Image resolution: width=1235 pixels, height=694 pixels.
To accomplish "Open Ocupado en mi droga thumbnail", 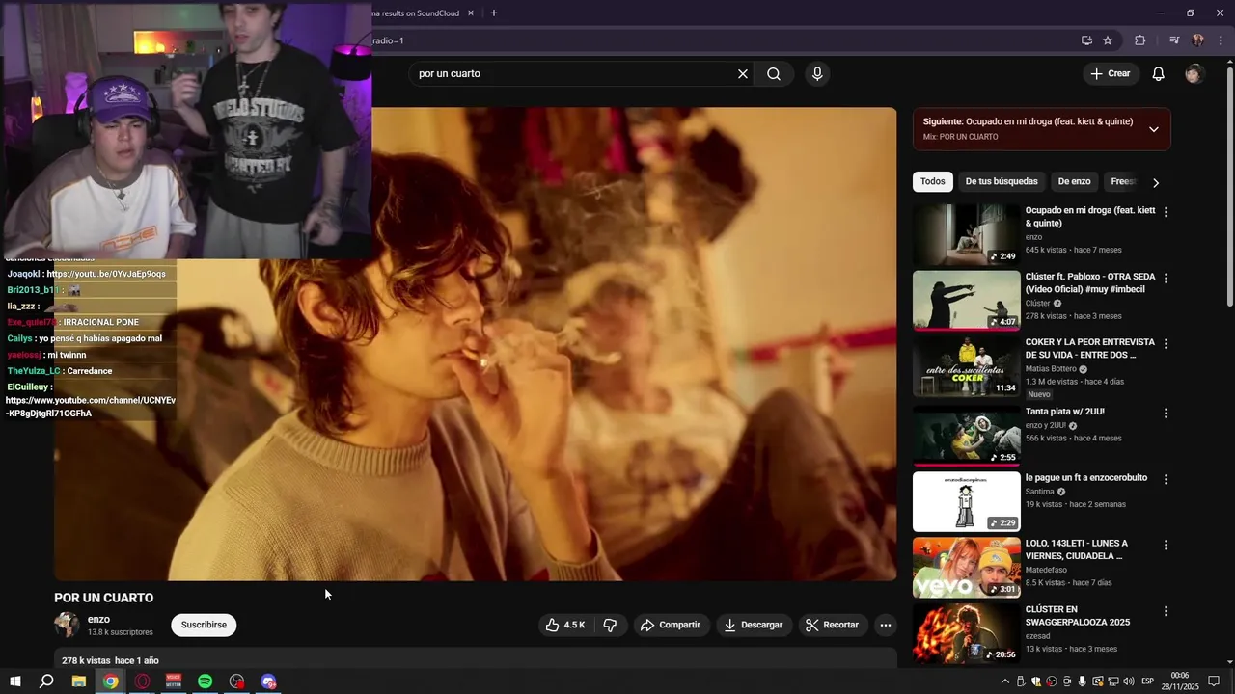I will 966,234.
